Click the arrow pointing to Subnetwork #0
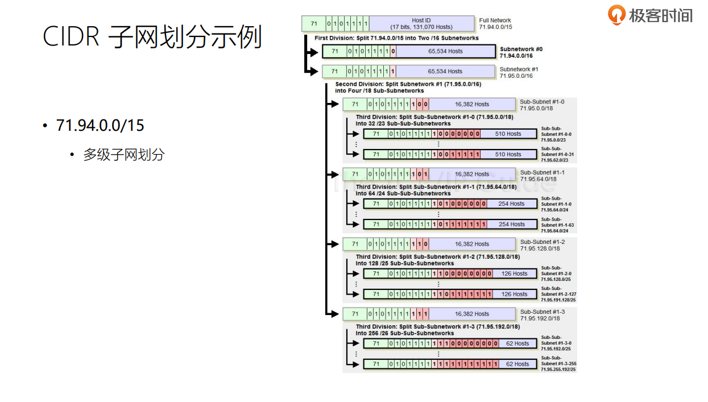The image size is (708, 402). pos(312,51)
